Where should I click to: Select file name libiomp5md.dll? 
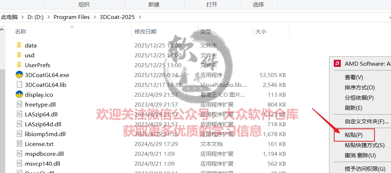click(45, 134)
